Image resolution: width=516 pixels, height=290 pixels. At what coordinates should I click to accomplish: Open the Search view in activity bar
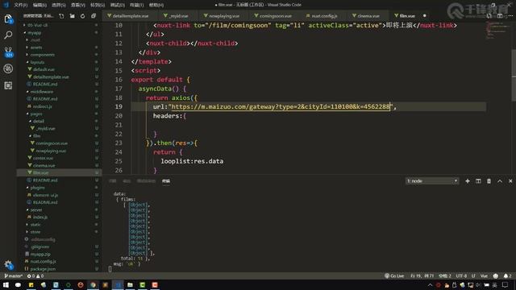(8, 35)
